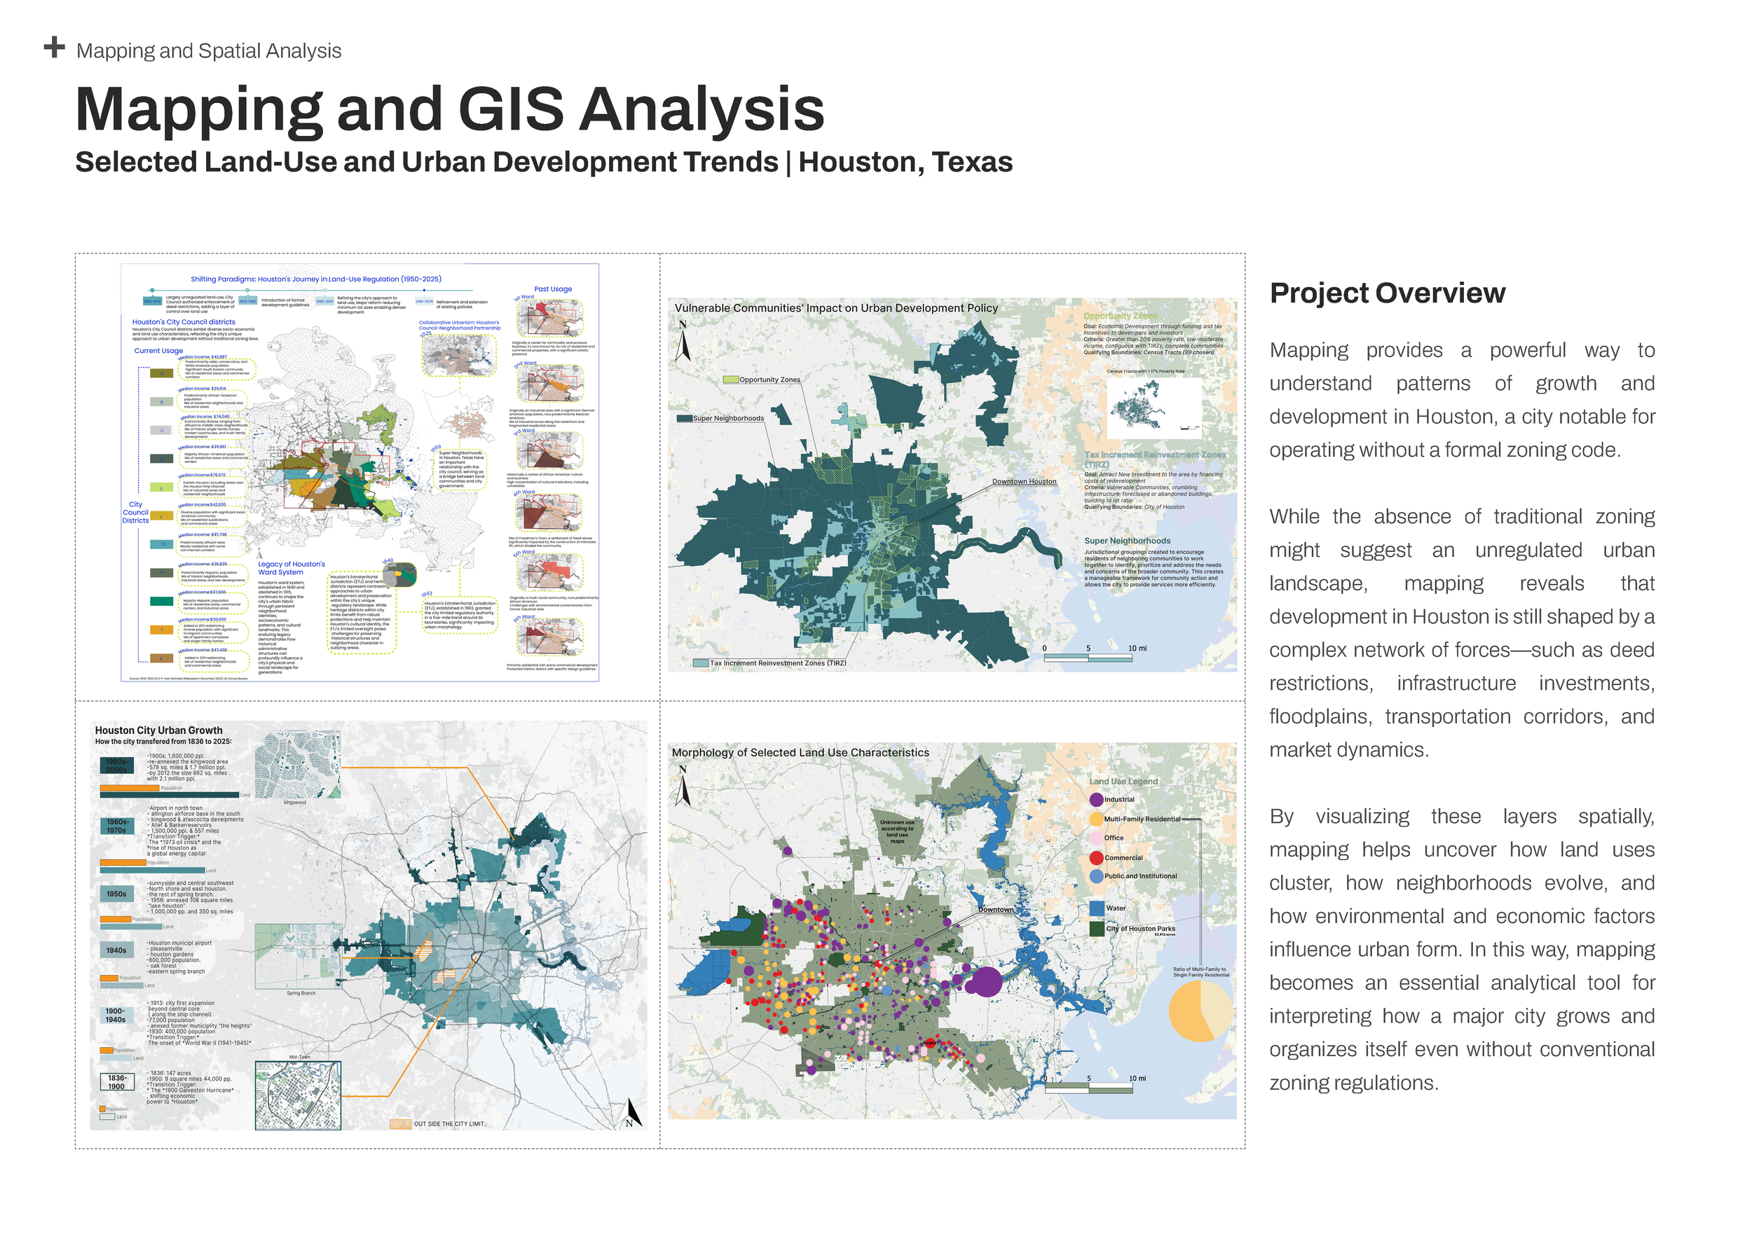This screenshot has width=1752, height=1239.
Task: Click the Downtown Houston map label
Action: click(1024, 481)
